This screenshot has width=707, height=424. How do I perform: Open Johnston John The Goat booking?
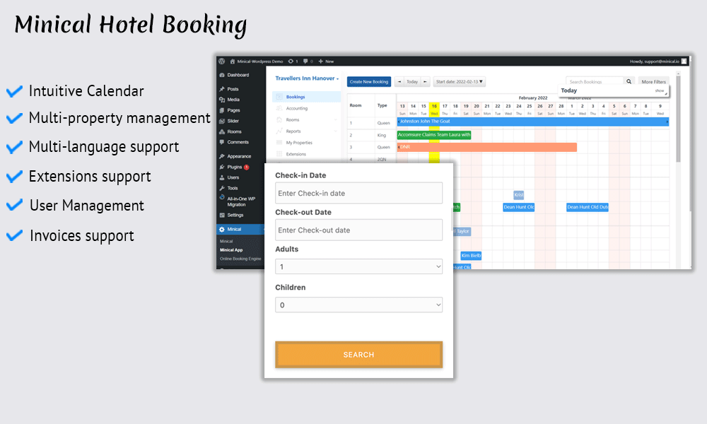[533, 122]
